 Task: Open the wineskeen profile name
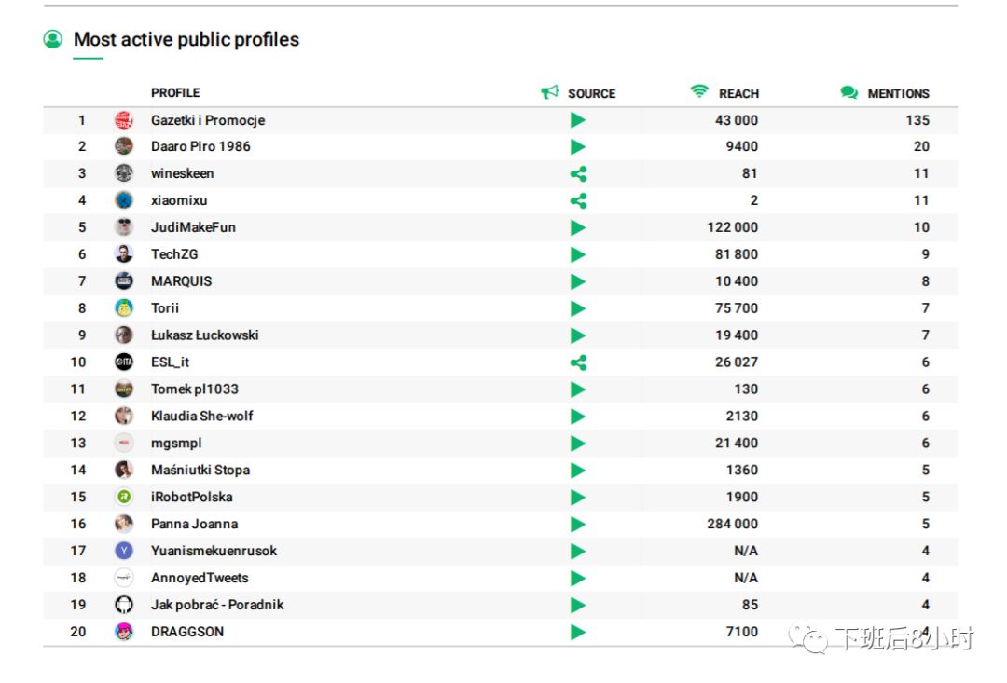click(183, 174)
